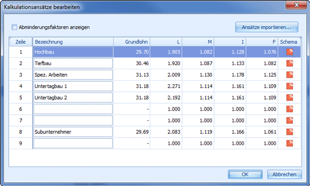Cancel with the Abbrechen button
The width and height of the screenshot is (310, 186).
pyautogui.click(x=284, y=174)
